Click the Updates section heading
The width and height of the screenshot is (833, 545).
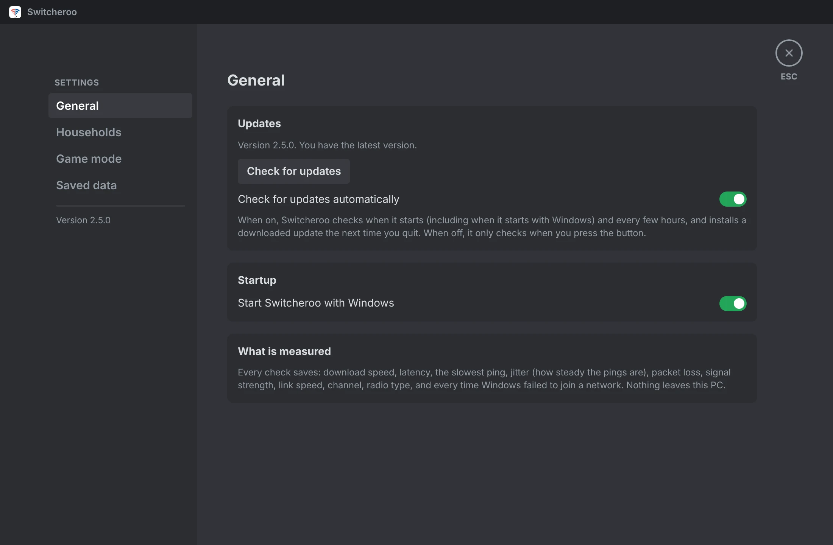click(x=259, y=123)
